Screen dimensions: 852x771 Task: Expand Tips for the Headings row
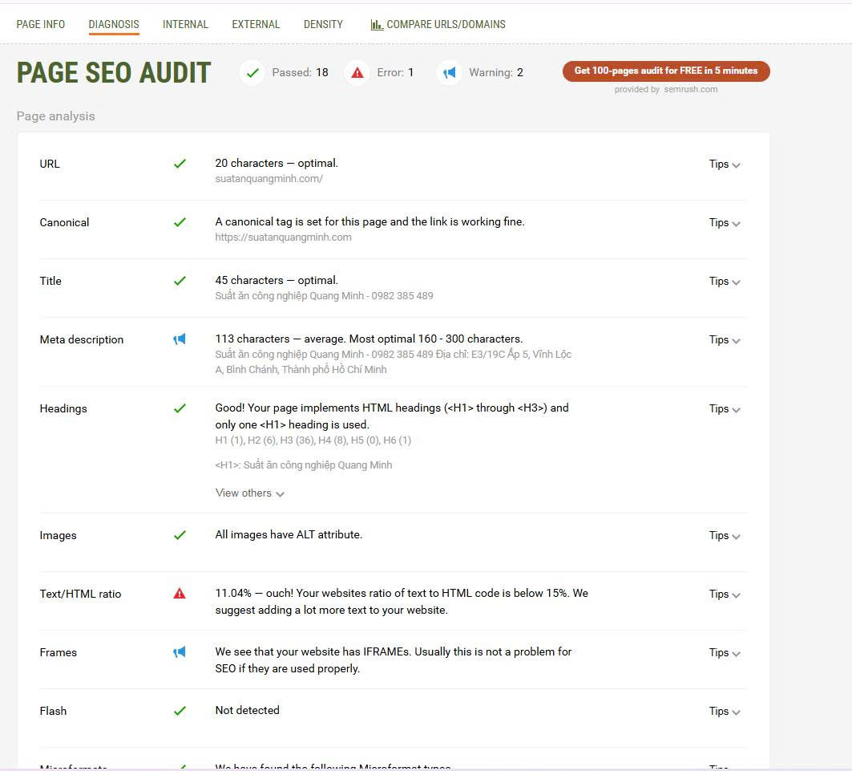click(725, 409)
